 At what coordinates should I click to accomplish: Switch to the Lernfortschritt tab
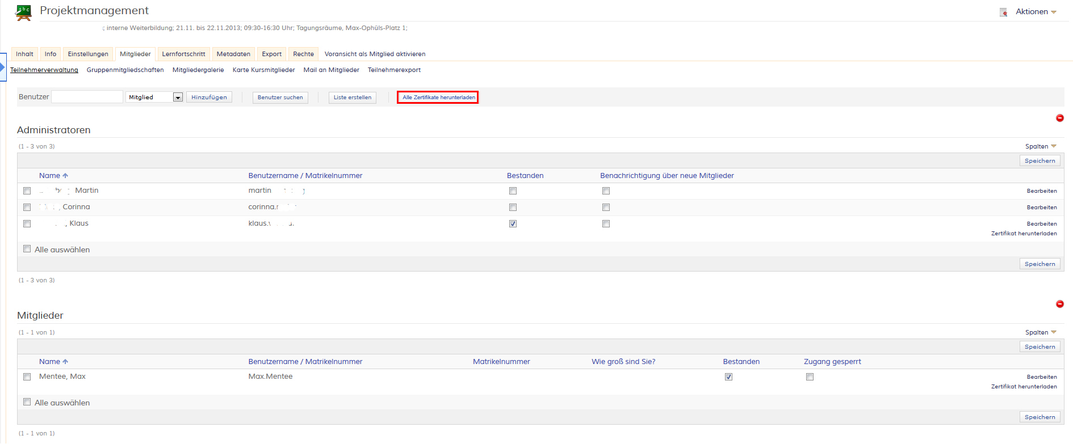click(x=183, y=54)
